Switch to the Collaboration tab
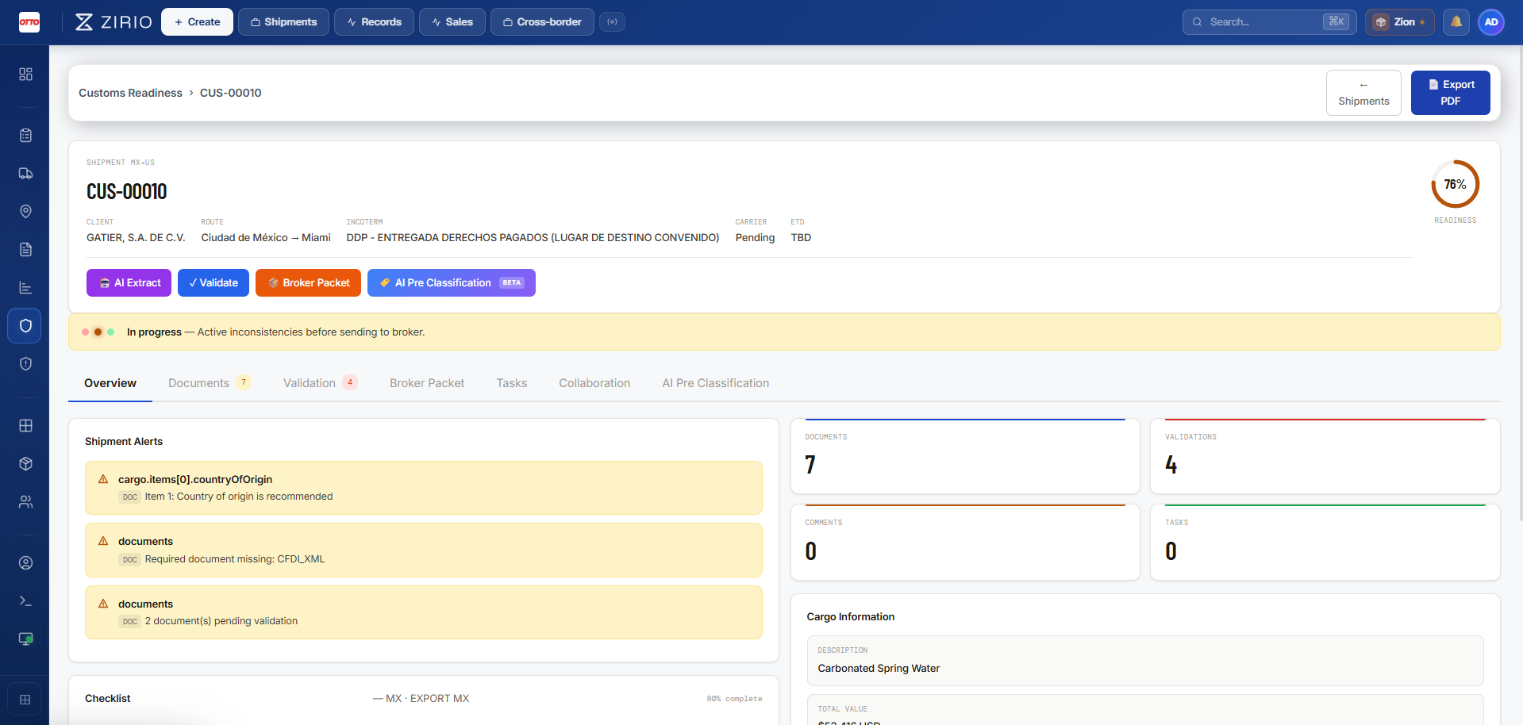Image resolution: width=1523 pixels, height=725 pixels. pyautogui.click(x=594, y=383)
